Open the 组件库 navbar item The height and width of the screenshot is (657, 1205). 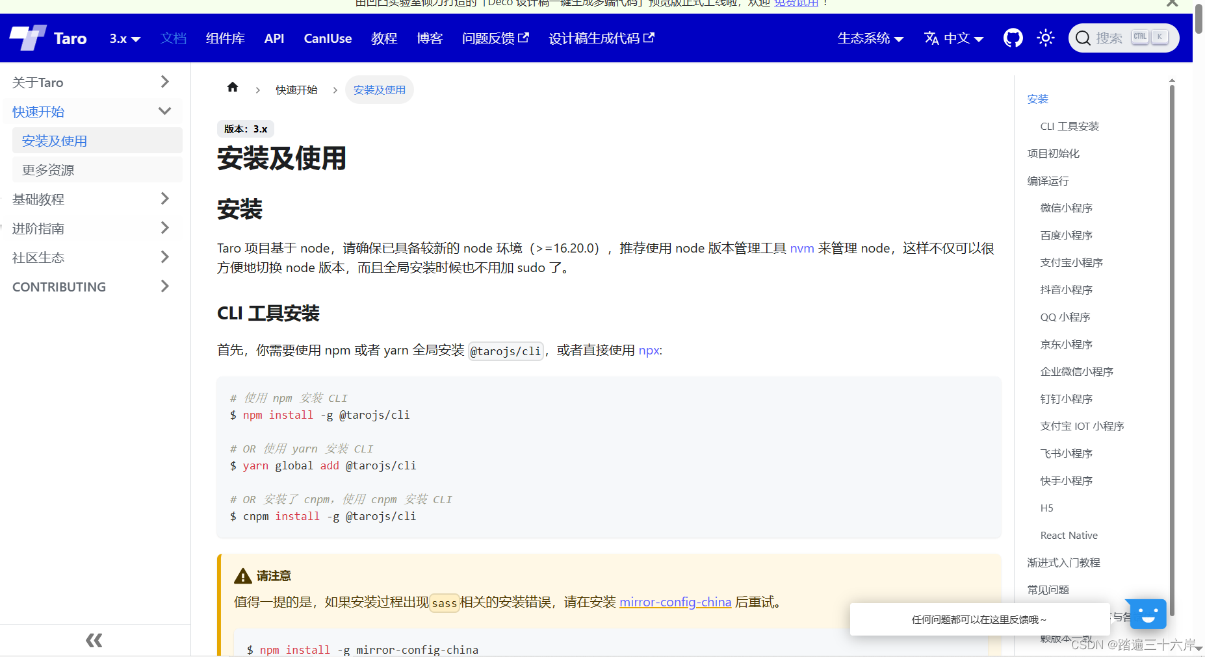[x=226, y=38]
